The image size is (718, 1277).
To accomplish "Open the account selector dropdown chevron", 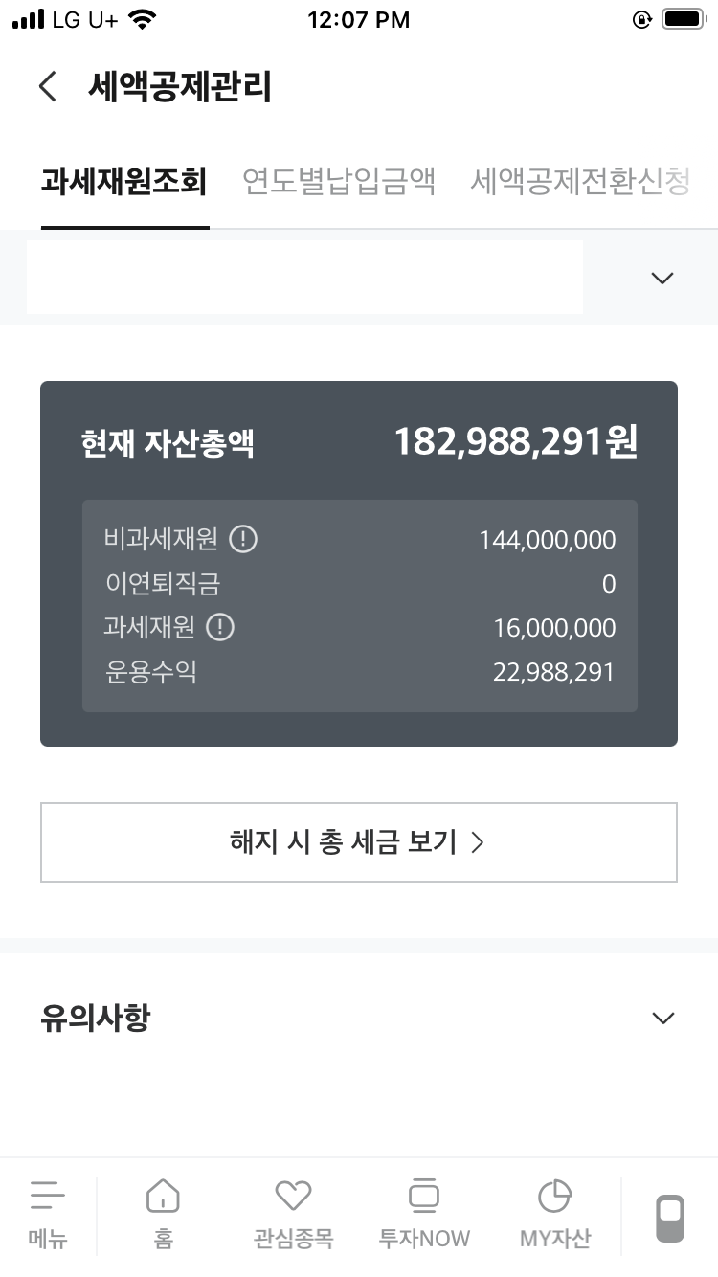I will 662,278.
